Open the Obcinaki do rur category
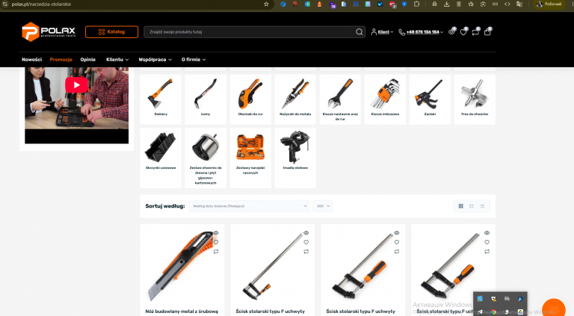The height and width of the screenshot is (316, 574). (250, 99)
